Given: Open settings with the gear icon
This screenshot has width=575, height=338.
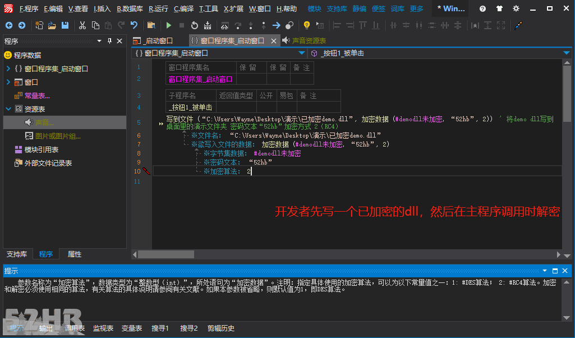Looking at the screenshot, I should point(516,8).
